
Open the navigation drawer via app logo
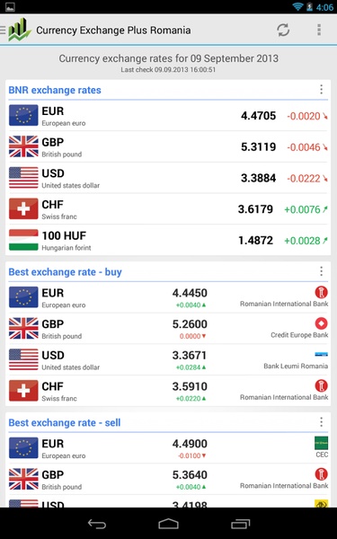point(16,30)
